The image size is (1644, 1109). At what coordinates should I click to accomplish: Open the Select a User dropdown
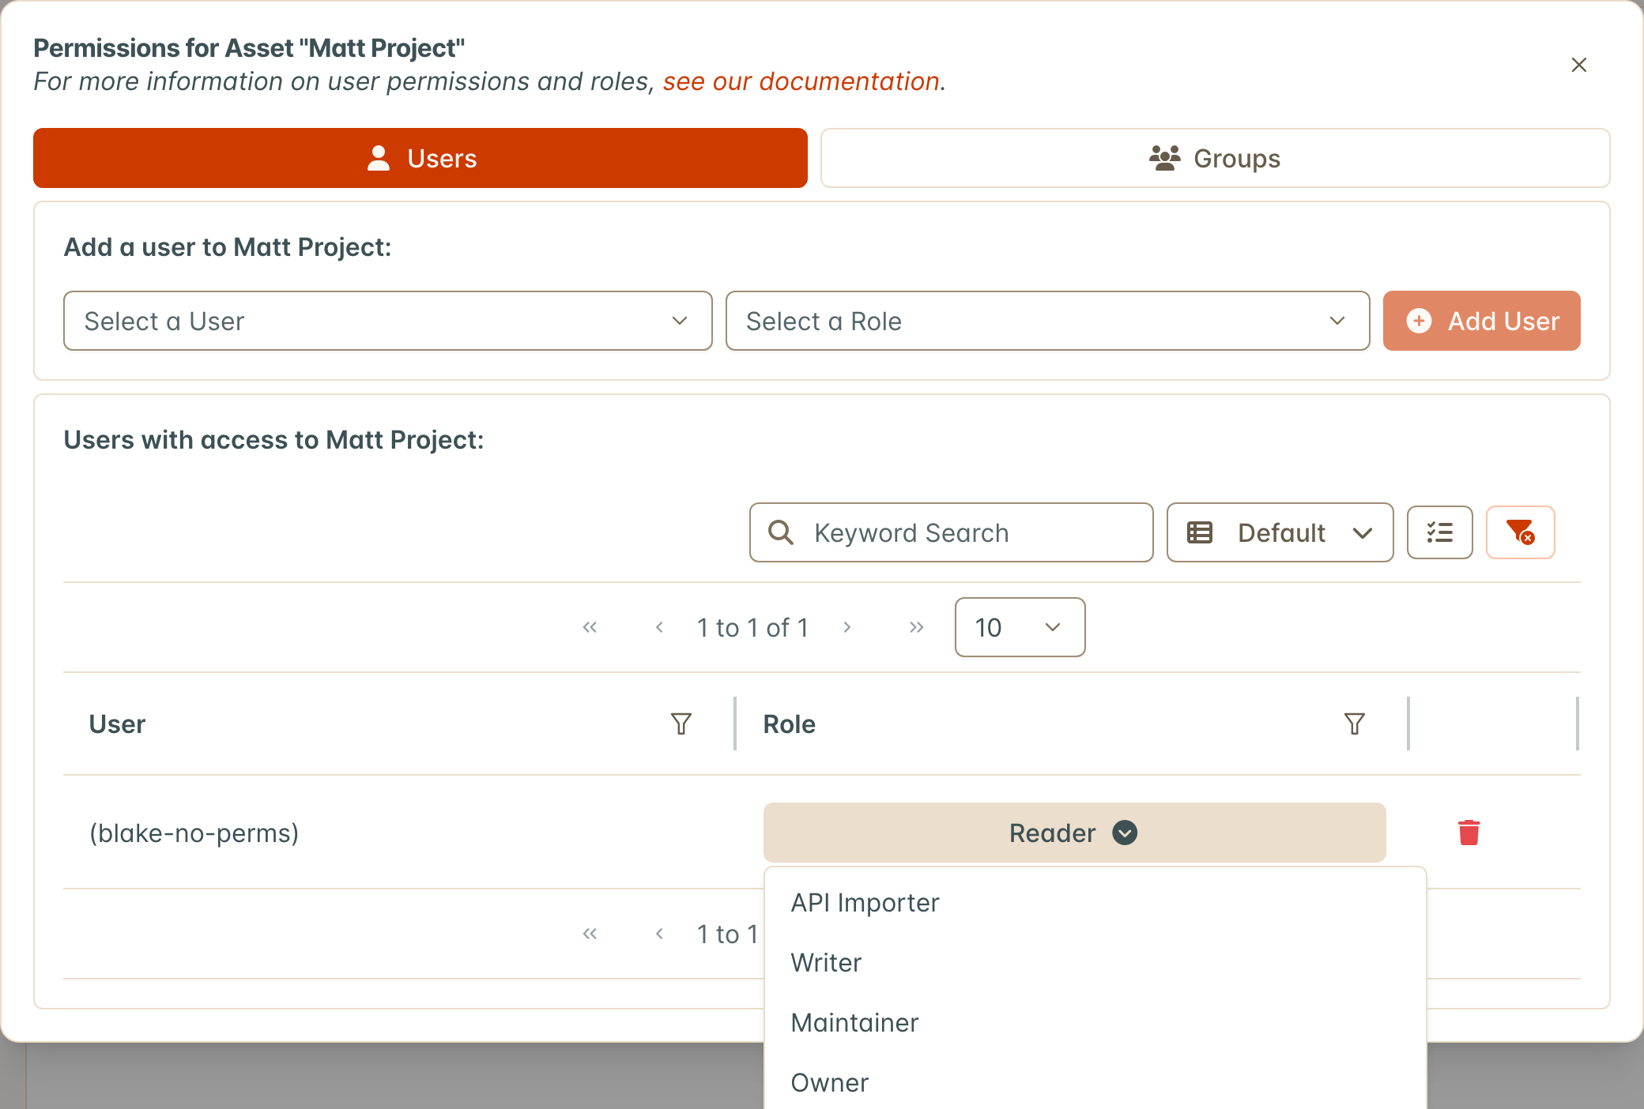coord(387,321)
